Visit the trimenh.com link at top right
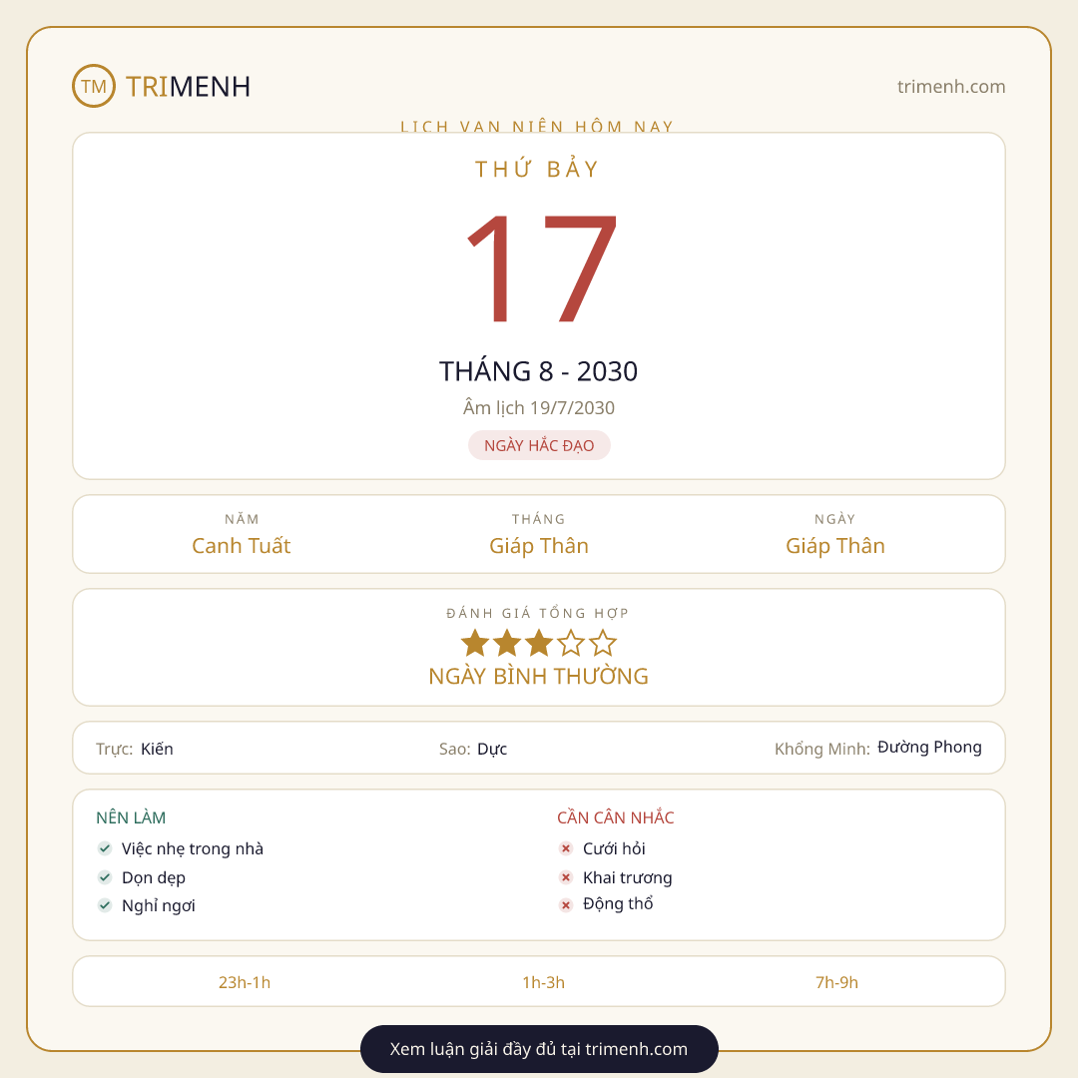1078x1078 pixels. click(951, 87)
